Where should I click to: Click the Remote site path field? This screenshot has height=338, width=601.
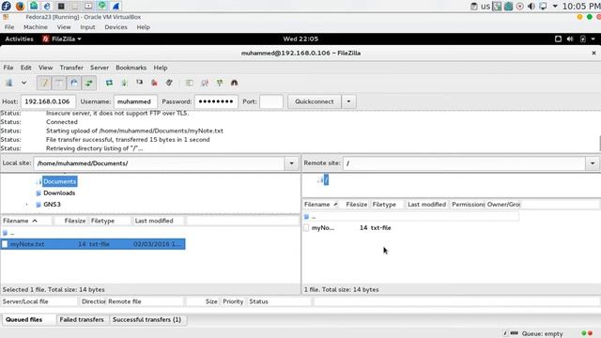coord(464,163)
